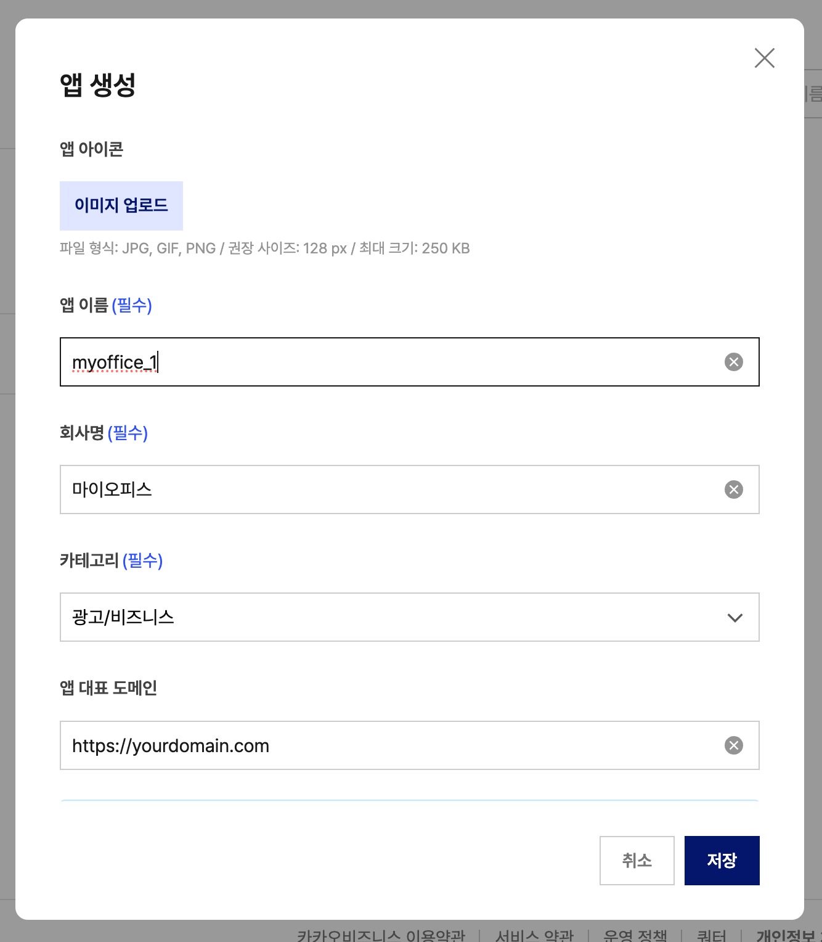The width and height of the screenshot is (822, 942).
Task: Click the 회사명 (필수) label
Action: tap(104, 433)
